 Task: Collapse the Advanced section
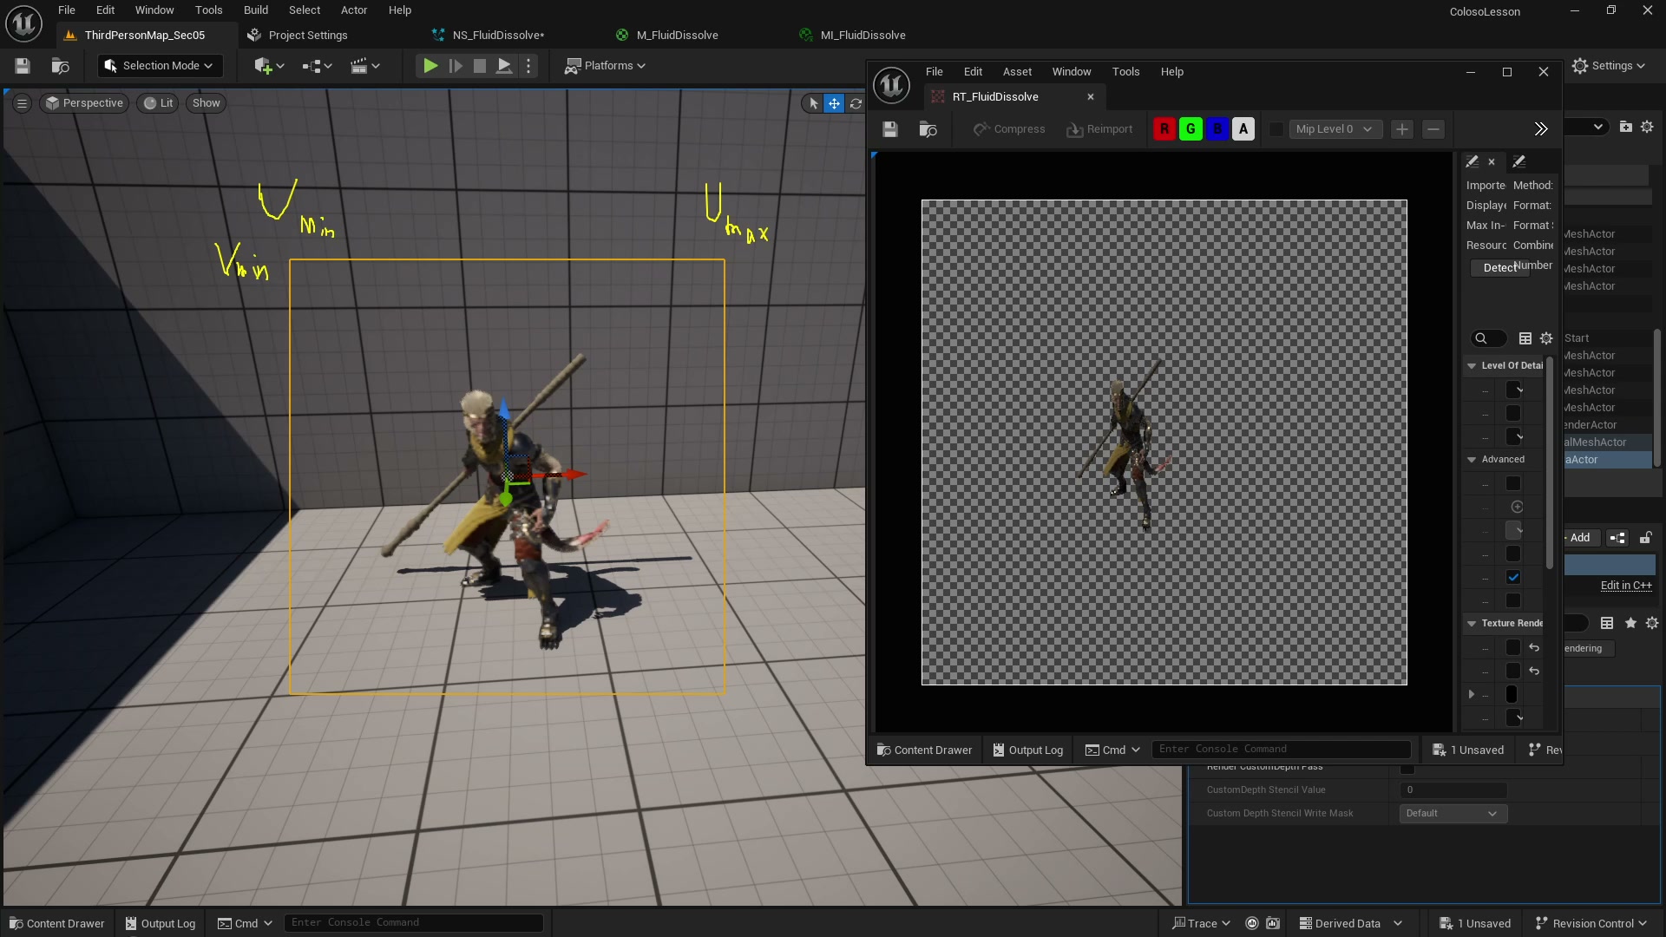coord(1472,460)
